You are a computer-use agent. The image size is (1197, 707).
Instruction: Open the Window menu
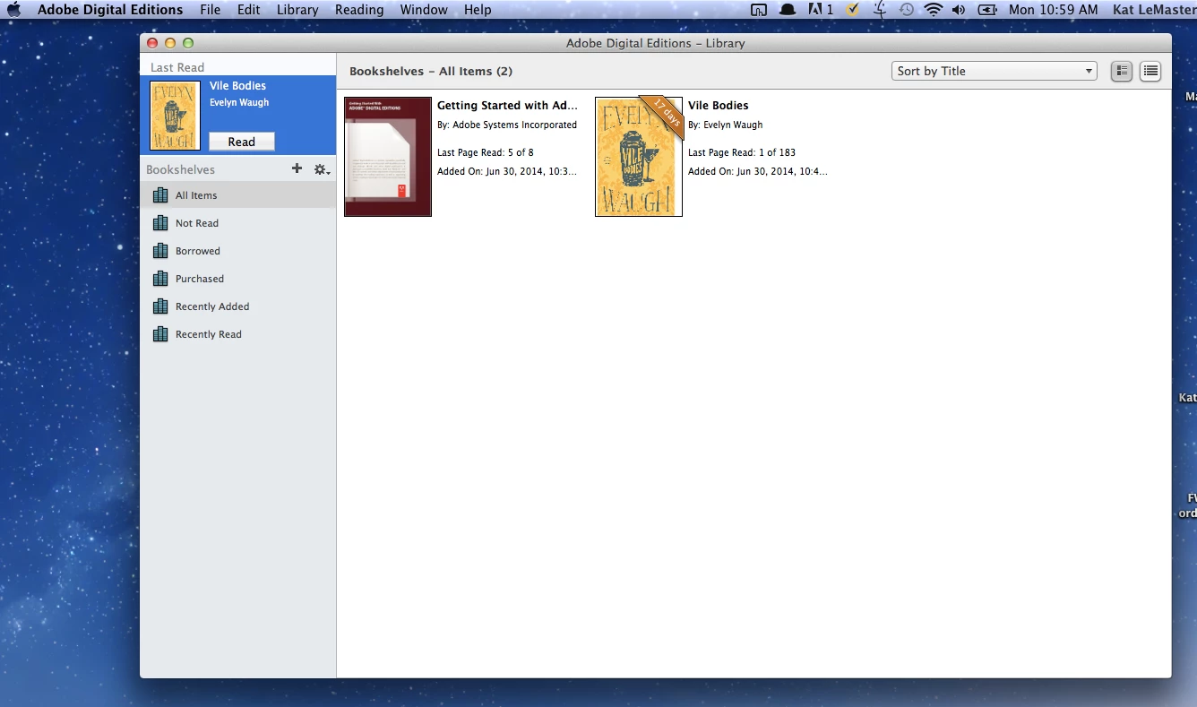[424, 10]
